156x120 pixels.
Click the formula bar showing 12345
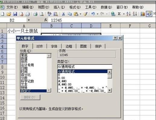[x=102, y=20]
